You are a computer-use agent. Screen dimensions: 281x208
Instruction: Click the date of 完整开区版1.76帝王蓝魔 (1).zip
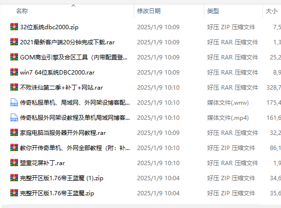(x=158, y=178)
